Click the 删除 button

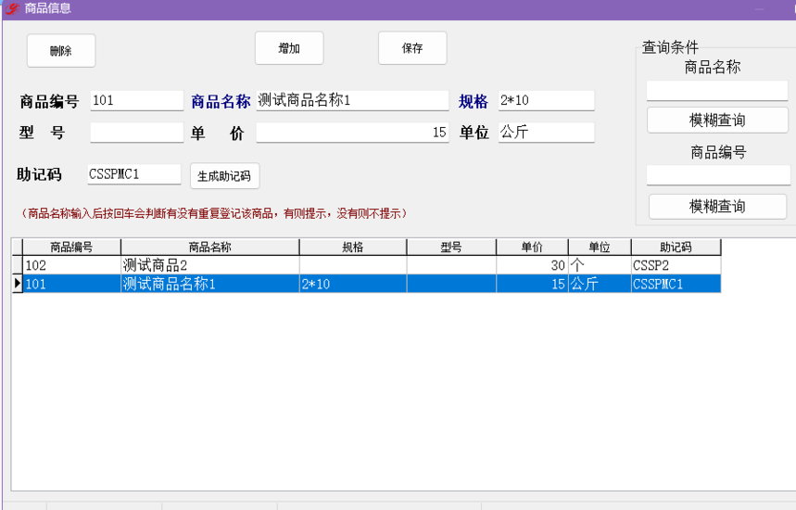pos(61,50)
